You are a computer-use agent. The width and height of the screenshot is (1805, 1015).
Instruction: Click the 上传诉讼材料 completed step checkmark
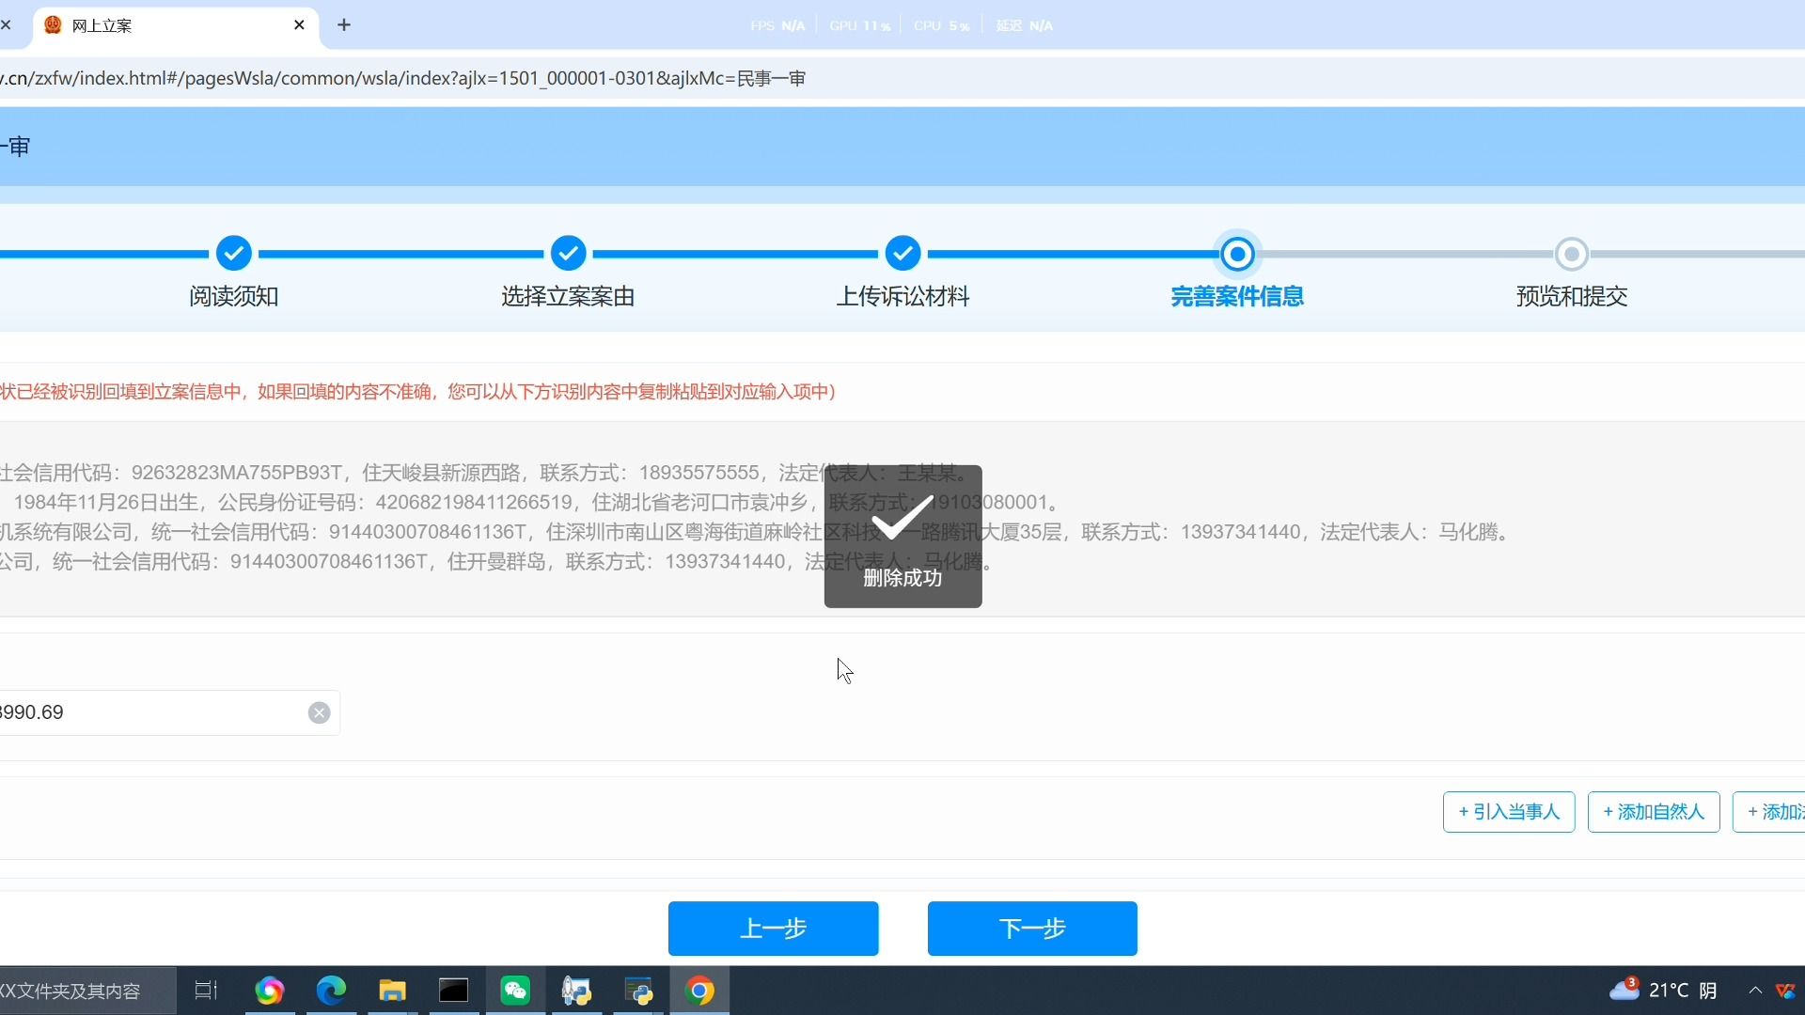tap(902, 254)
